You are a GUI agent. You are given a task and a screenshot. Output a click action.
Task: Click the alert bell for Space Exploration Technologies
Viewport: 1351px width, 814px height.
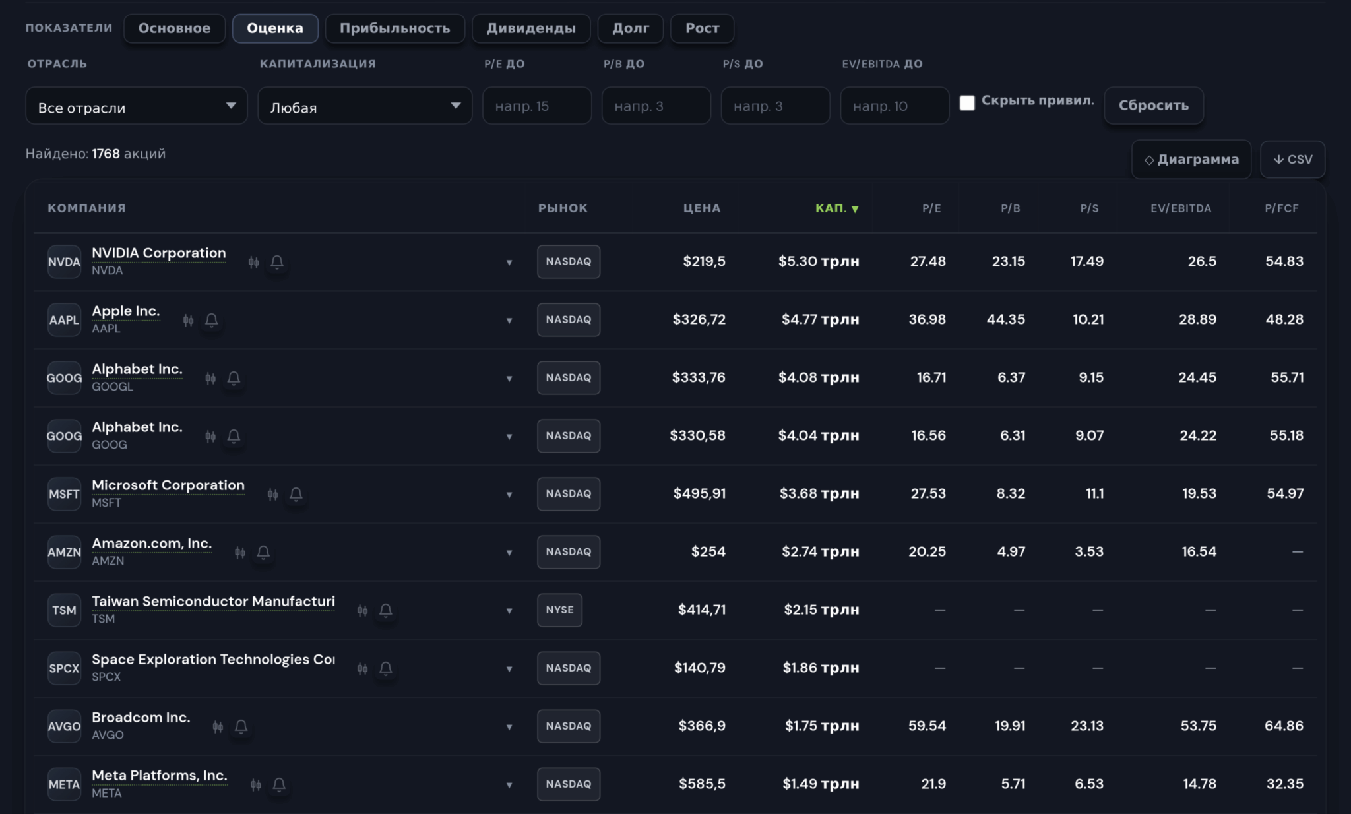coord(386,668)
